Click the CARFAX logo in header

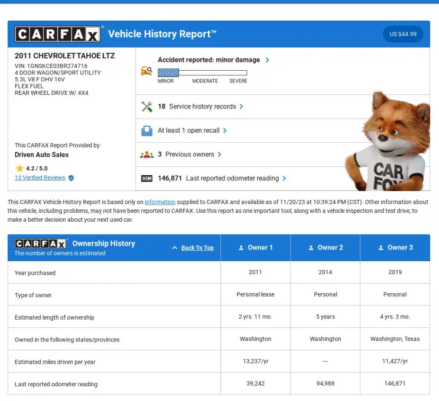58,34
